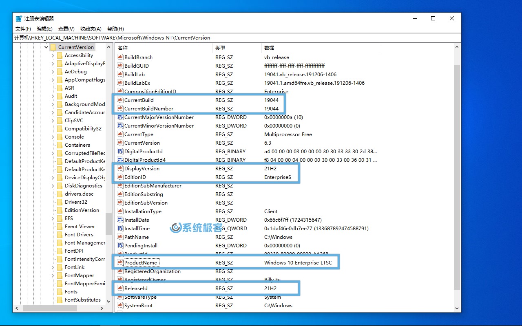Image resolution: width=522 pixels, height=326 pixels.
Task: Click the InstallDate DWORD icon
Action: (x=120, y=220)
